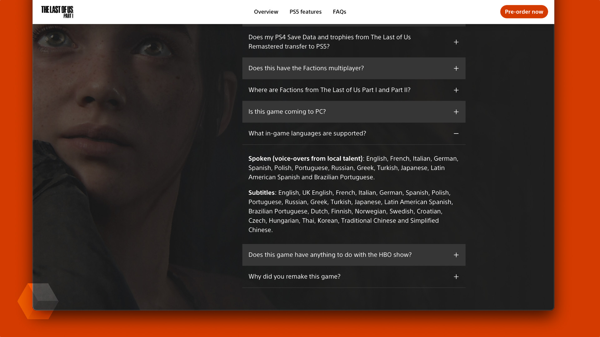Collapse the in-game languages question

point(354,134)
